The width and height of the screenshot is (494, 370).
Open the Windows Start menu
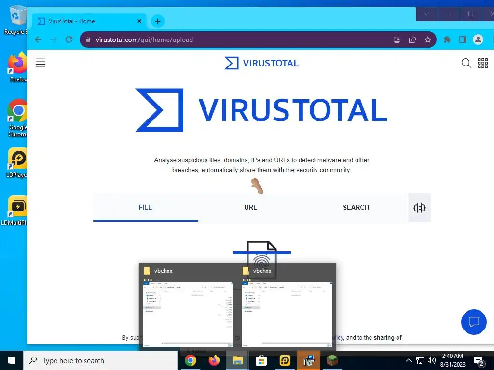click(x=12, y=360)
